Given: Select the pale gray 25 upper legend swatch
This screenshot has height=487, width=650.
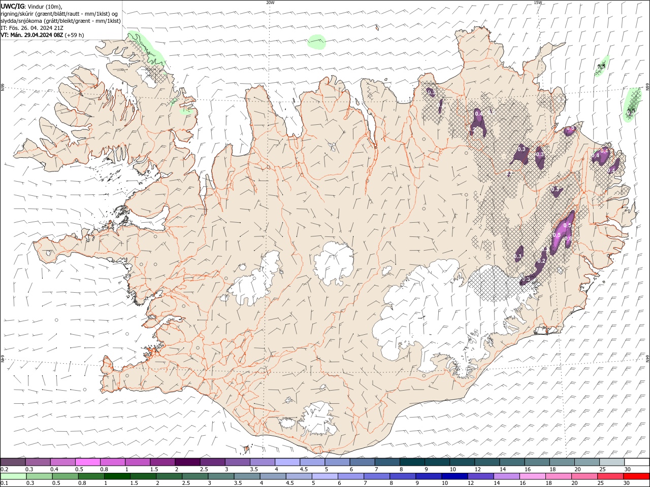Looking at the screenshot, I should [x=611, y=462].
